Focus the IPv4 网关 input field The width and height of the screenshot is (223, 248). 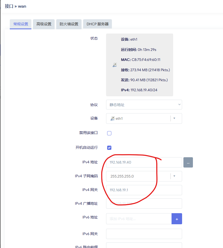coord(144,190)
